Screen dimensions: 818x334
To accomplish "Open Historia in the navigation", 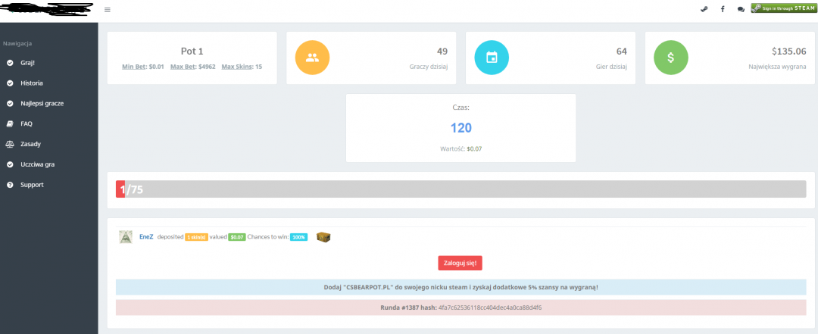I will click(31, 83).
